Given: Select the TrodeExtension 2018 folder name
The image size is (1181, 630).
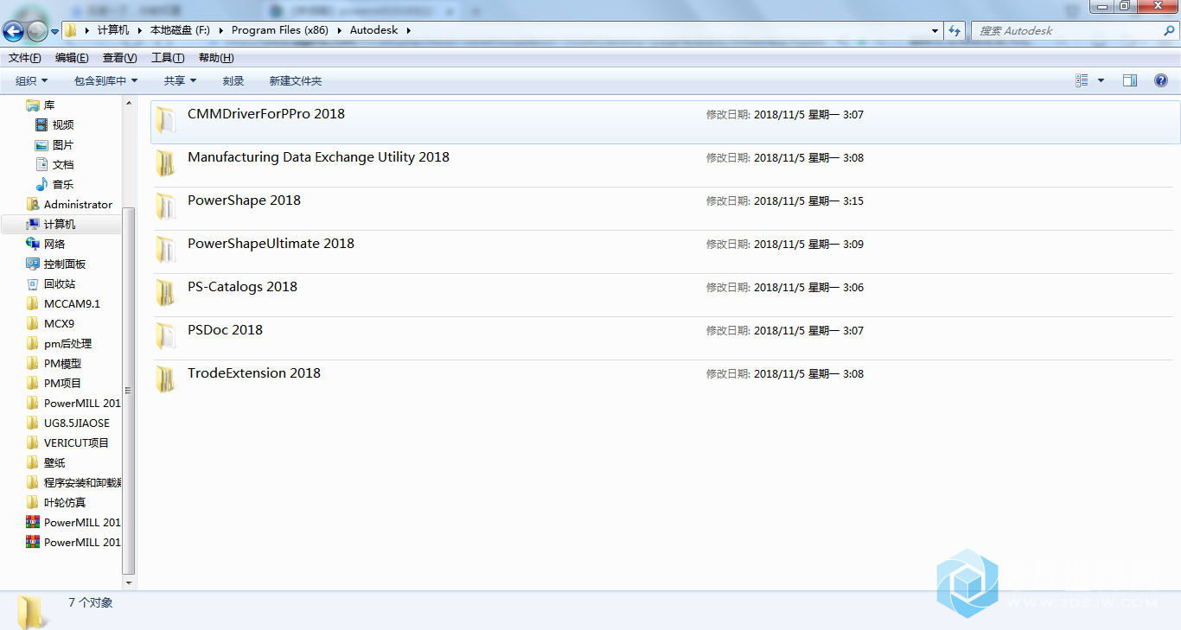Looking at the screenshot, I should coord(254,373).
